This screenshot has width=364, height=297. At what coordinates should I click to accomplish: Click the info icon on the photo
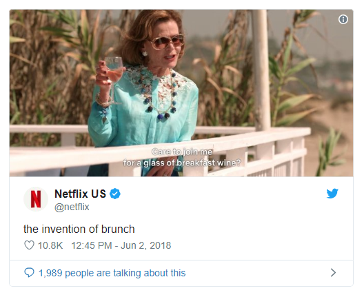pyautogui.click(x=343, y=19)
